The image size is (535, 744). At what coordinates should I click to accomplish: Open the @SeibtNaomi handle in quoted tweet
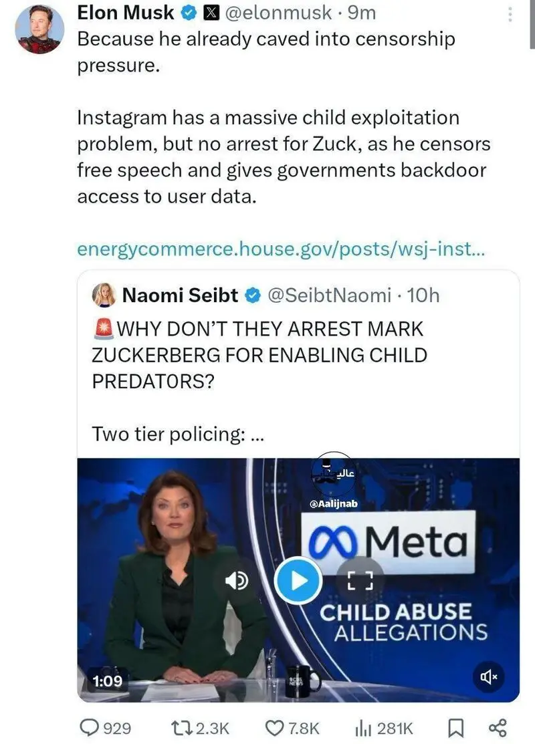330,295
